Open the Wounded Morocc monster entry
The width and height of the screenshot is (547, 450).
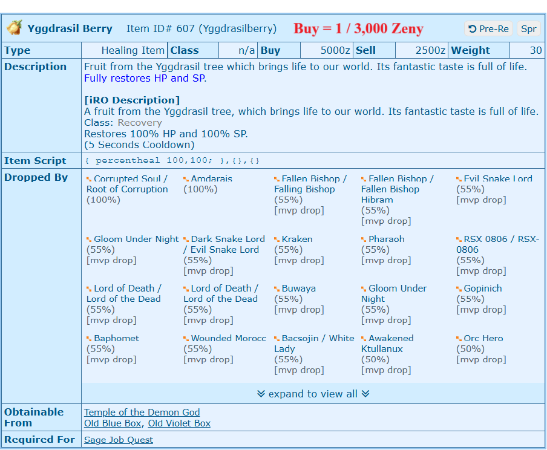click(x=228, y=339)
